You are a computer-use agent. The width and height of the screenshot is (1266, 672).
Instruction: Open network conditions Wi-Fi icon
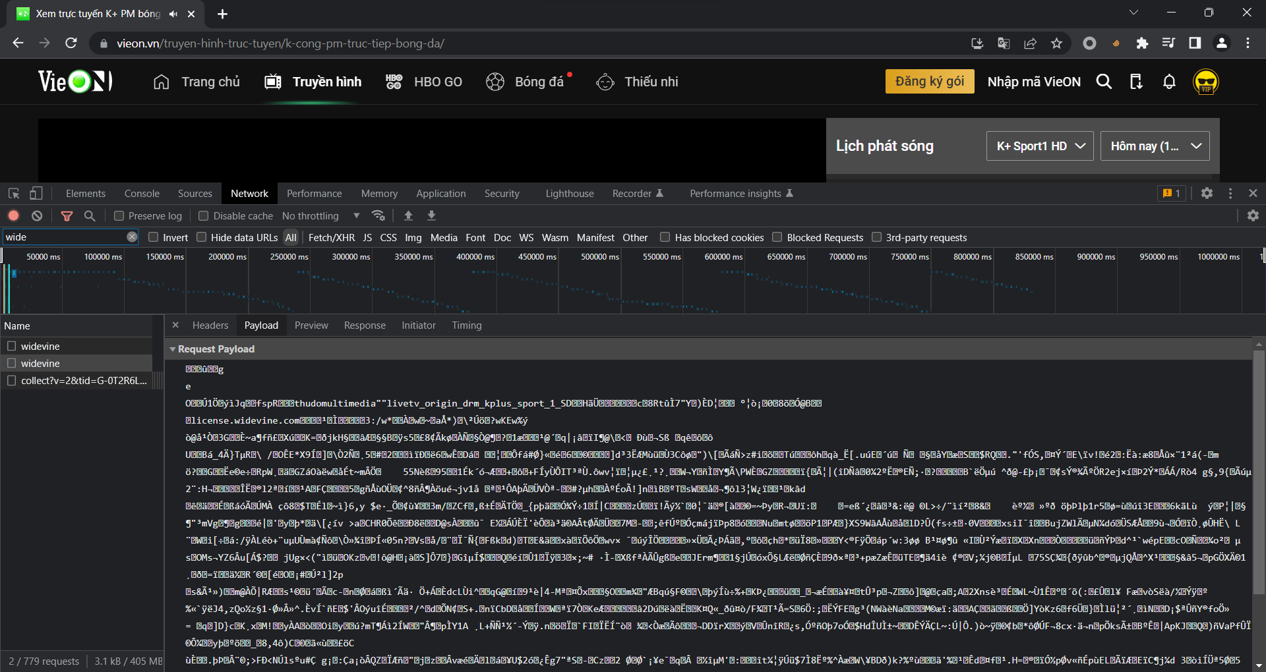(x=378, y=215)
